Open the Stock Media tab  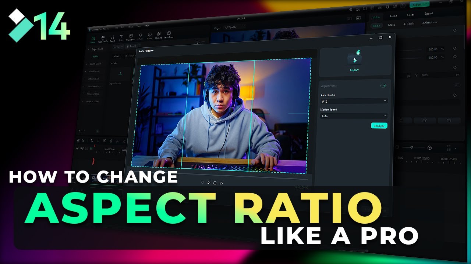coord(102,39)
